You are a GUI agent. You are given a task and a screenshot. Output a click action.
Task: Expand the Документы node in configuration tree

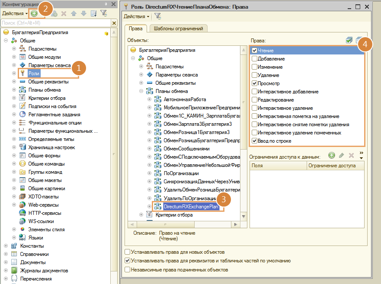pos(6,262)
